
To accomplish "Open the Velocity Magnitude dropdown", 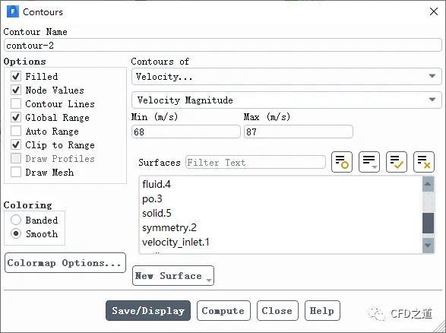I will 286,100.
